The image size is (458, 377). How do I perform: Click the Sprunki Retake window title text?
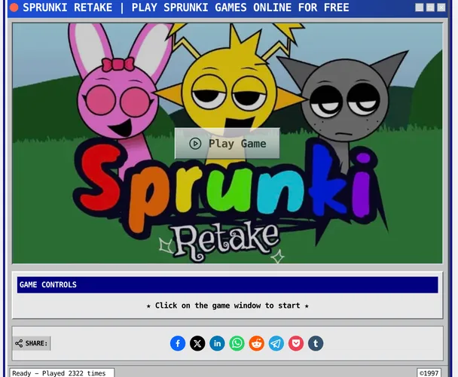[x=186, y=8]
